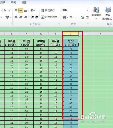Center text horizontally

pos(21,17)
